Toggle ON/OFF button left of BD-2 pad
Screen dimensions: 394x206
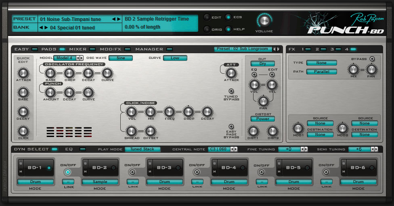pyautogui.click(x=67, y=172)
